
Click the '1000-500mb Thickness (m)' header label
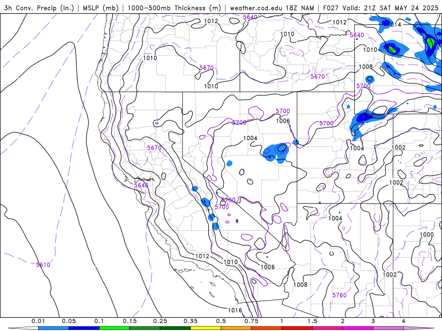point(174,8)
